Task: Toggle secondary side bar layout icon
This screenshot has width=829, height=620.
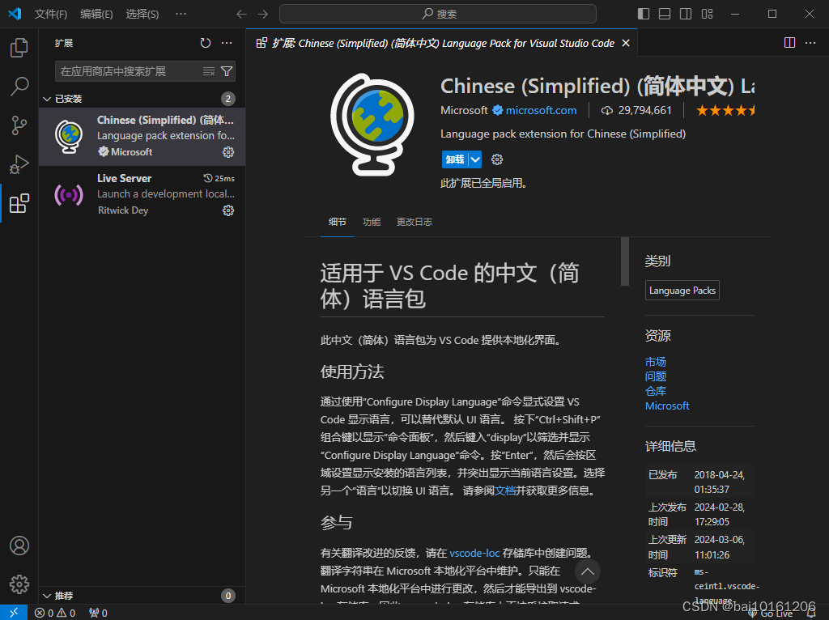Action: coord(686,14)
